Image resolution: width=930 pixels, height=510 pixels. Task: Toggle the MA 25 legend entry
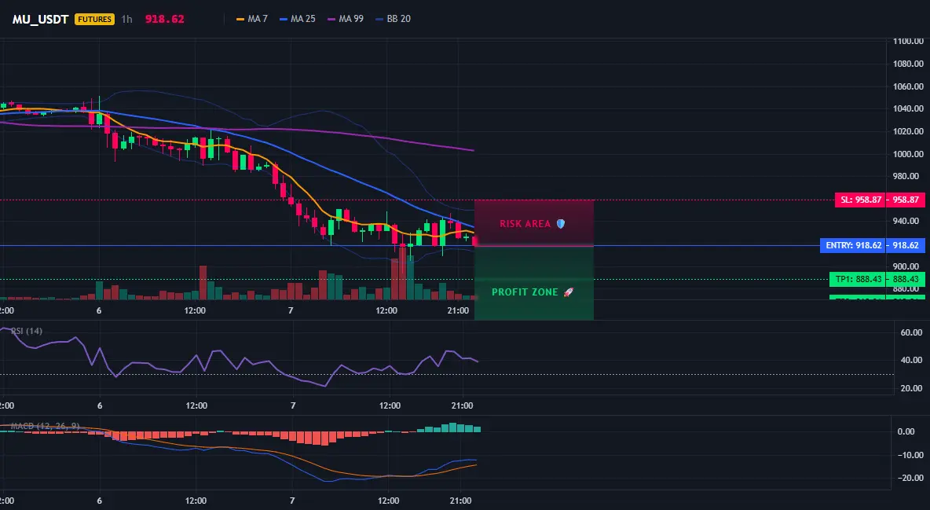point(297,19)
